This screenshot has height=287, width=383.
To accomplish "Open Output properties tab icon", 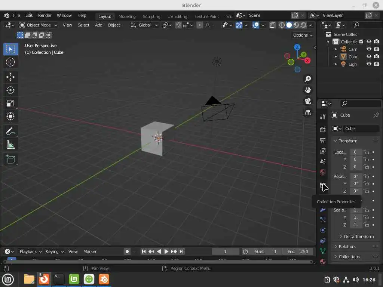I will point(323,141).
